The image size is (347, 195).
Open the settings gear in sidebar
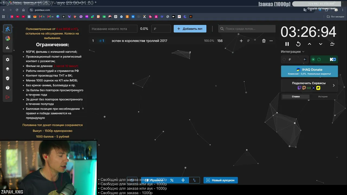8,60
